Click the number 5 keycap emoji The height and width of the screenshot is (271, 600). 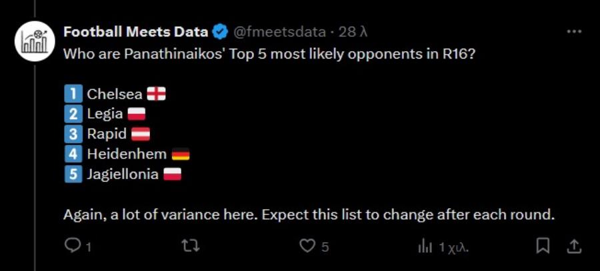point(73,174)
